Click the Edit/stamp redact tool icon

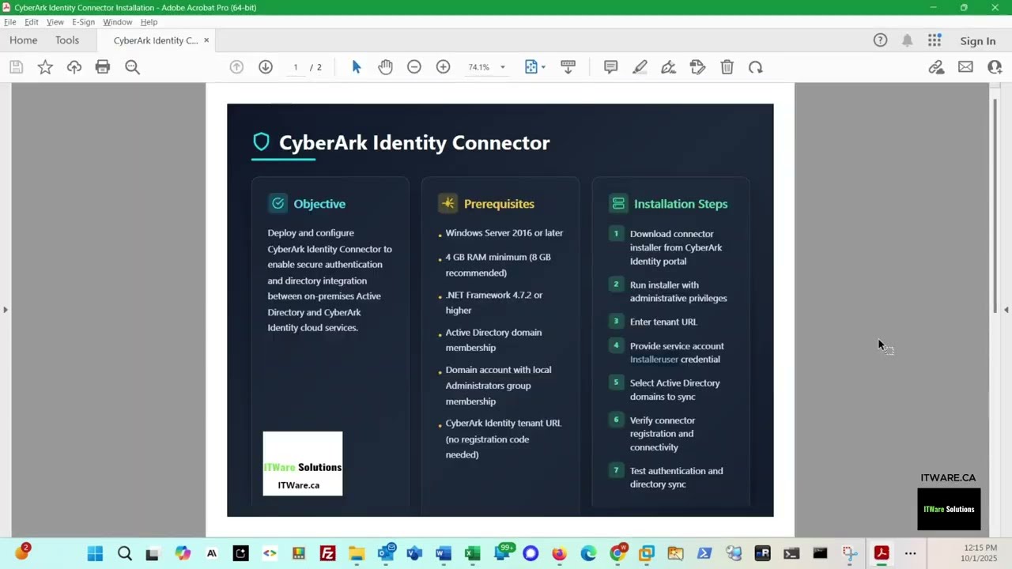coord(697,67)
